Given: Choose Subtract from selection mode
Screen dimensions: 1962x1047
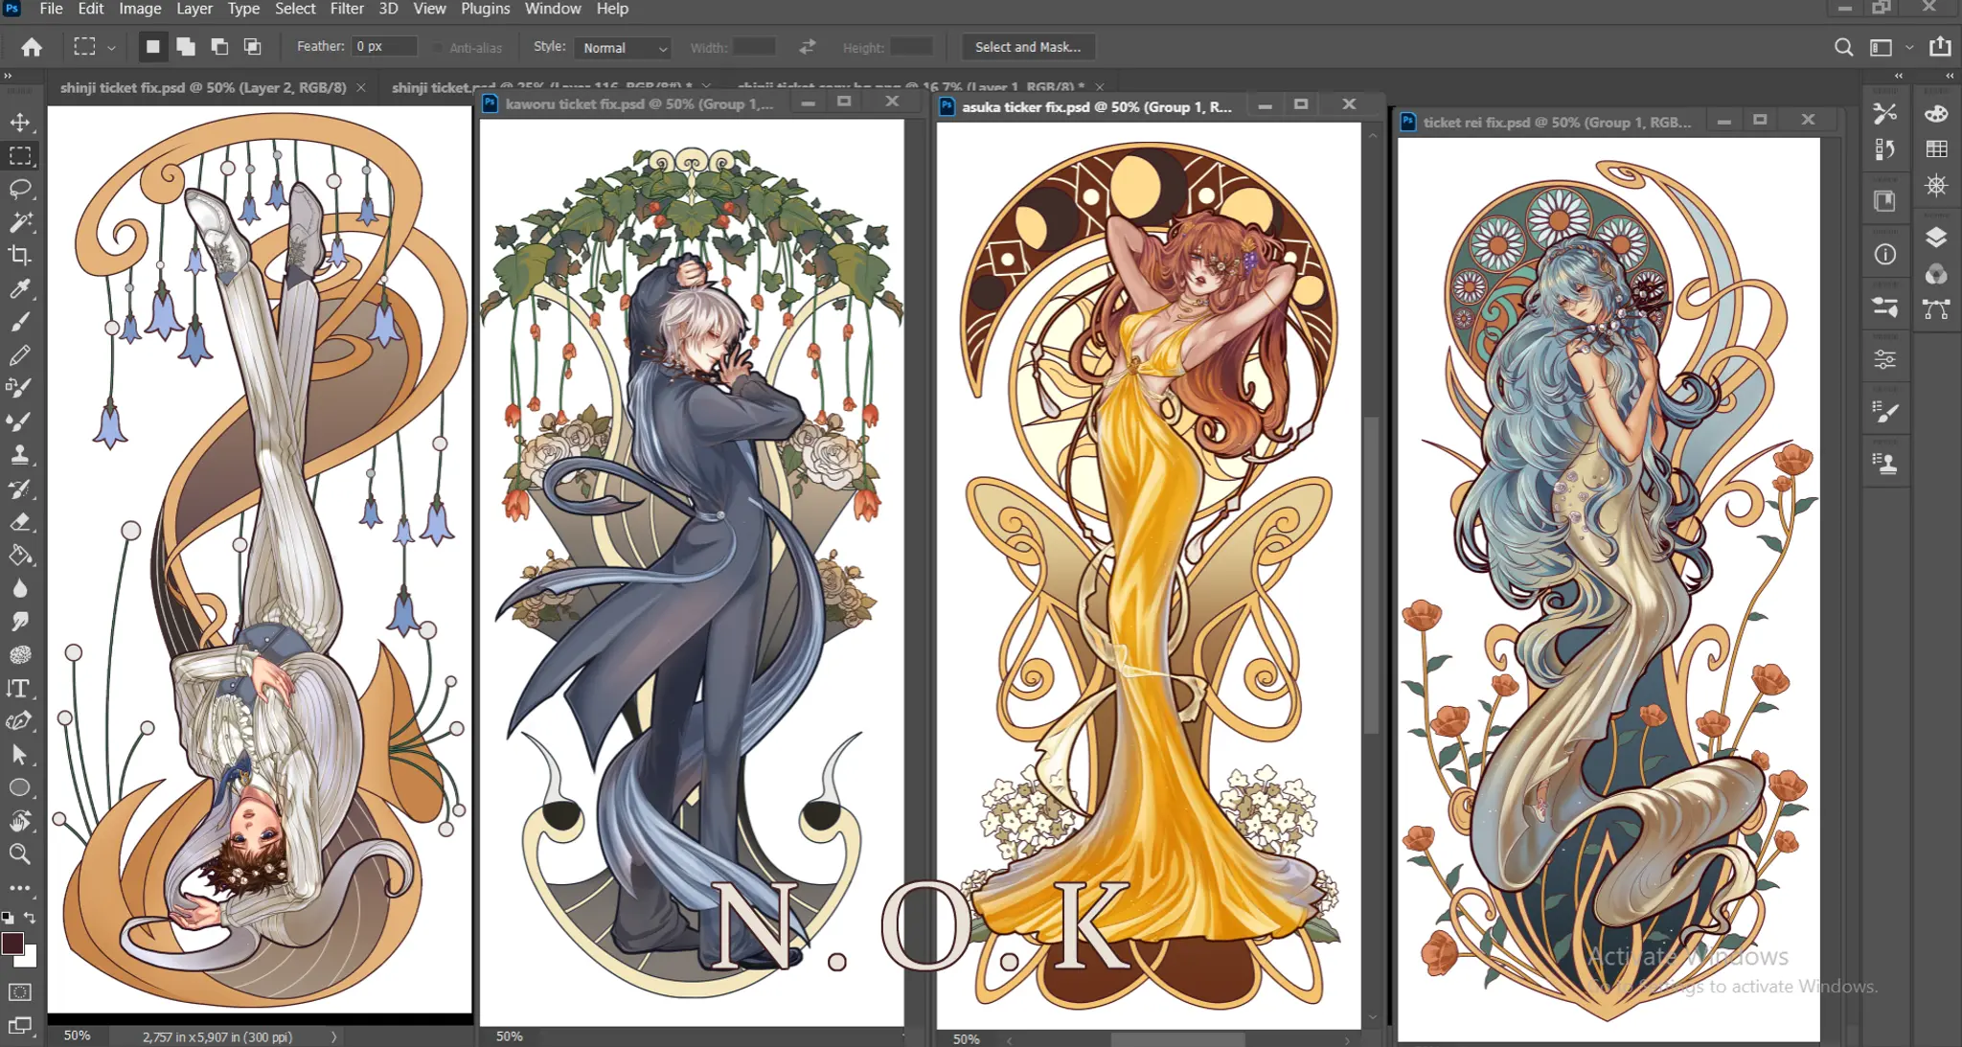Looking at the screenshot, I should pos(219,46).
